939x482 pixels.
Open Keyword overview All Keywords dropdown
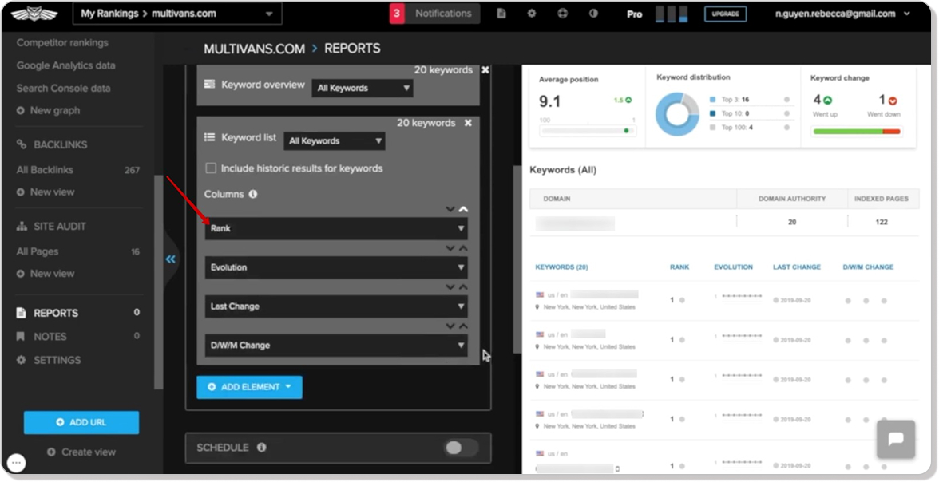tap(363, 88)
